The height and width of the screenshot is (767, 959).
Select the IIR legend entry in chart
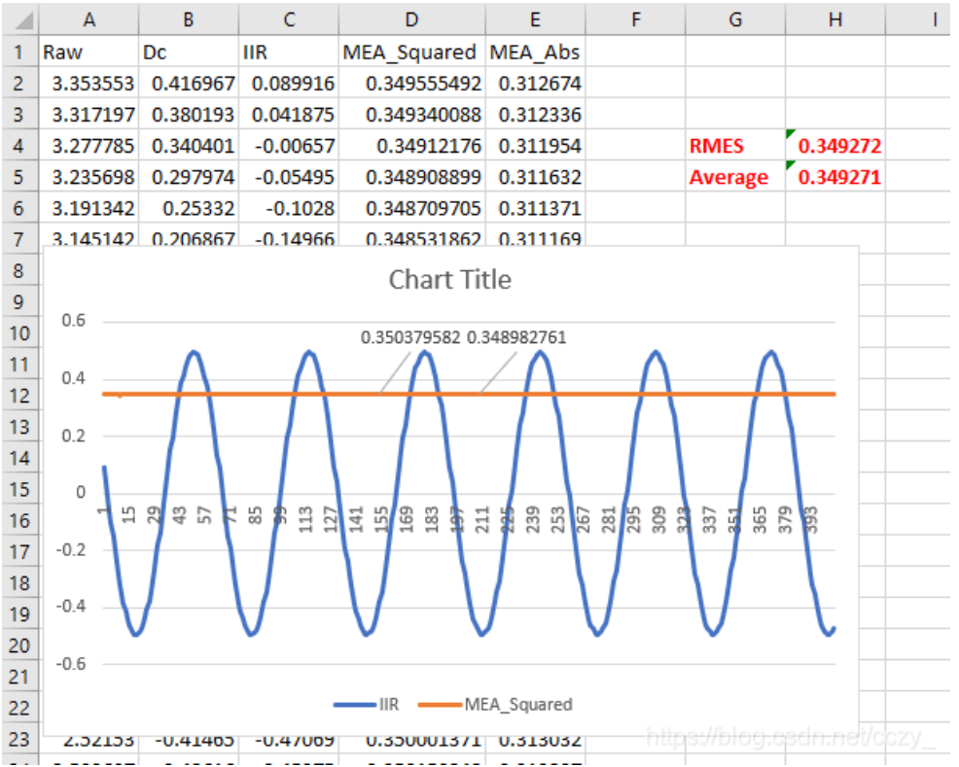366,704
